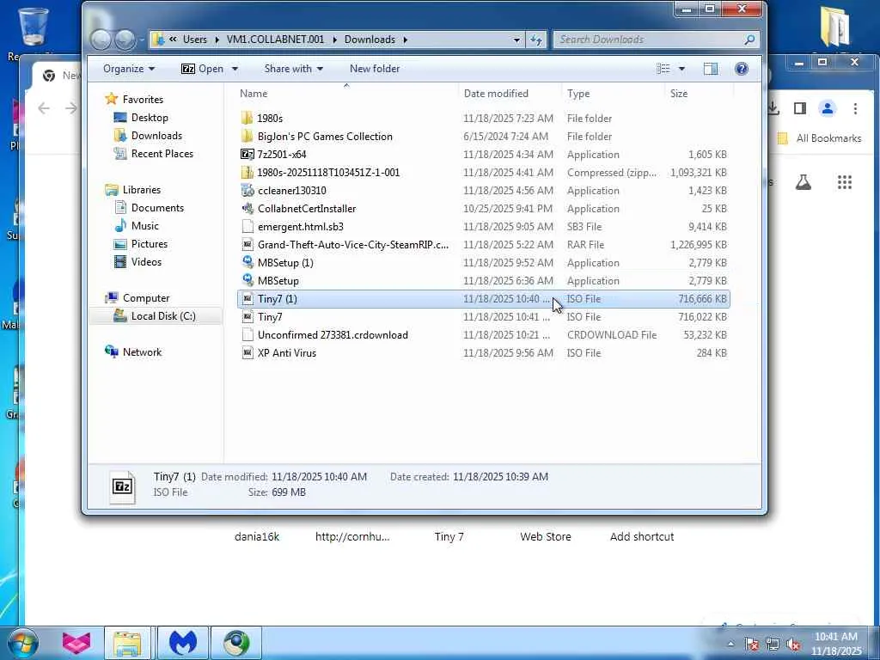This screenshot has height=660, width=880.
Task: Click All Bookmarks in Chrome window
Action: (x=819, y=138)
